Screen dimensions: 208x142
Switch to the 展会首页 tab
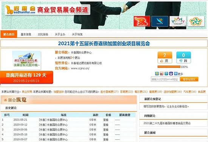coord(9,34)
